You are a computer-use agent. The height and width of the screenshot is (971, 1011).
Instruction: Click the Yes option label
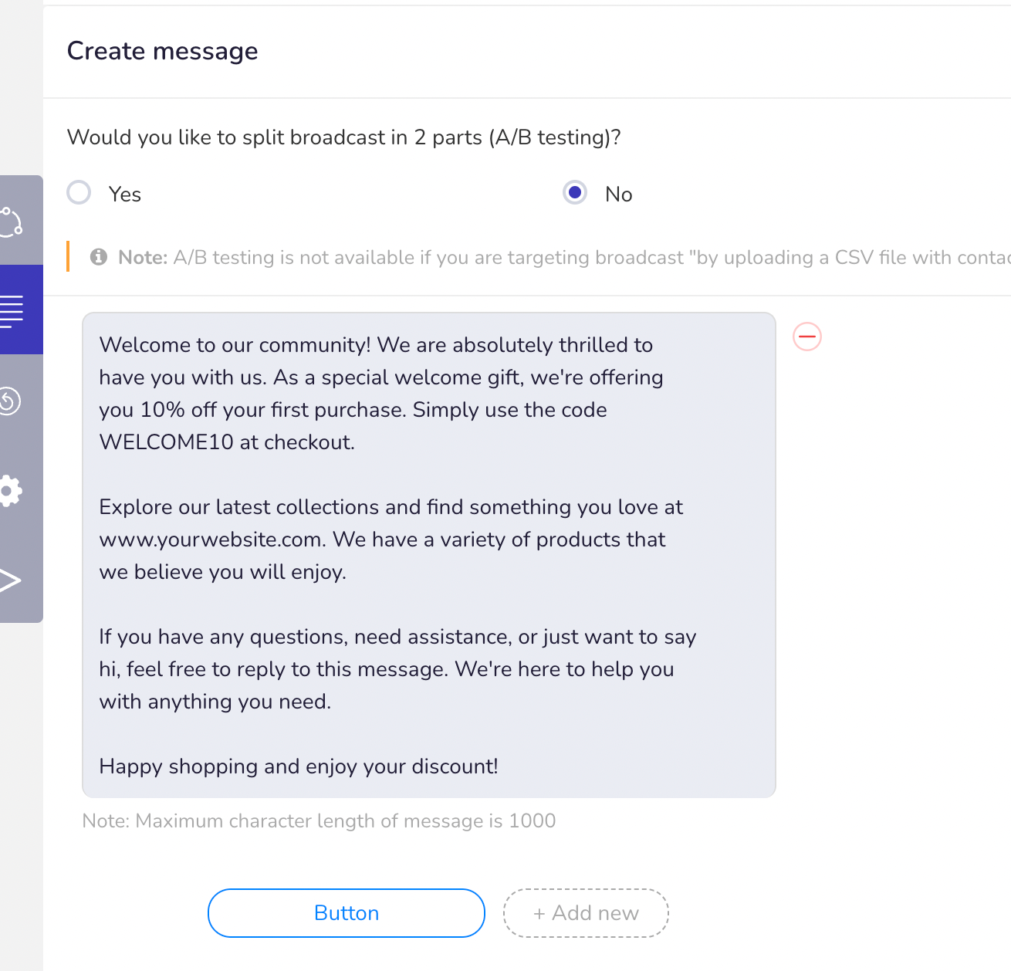(125, 195)
